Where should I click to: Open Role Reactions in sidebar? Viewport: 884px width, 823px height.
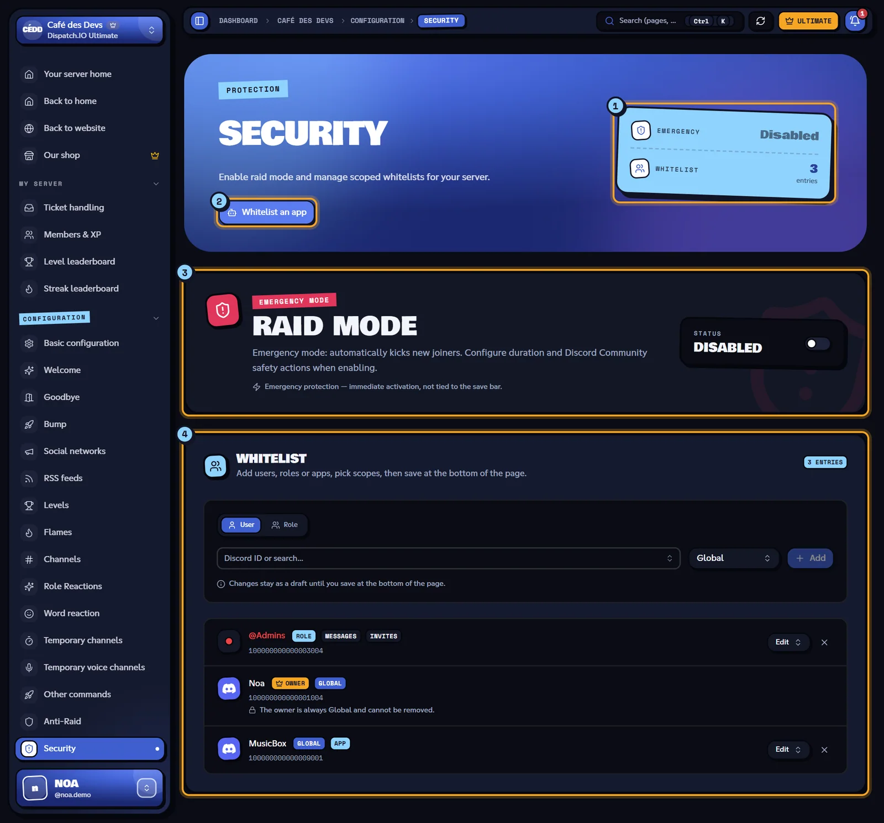[x=90, y=586]
